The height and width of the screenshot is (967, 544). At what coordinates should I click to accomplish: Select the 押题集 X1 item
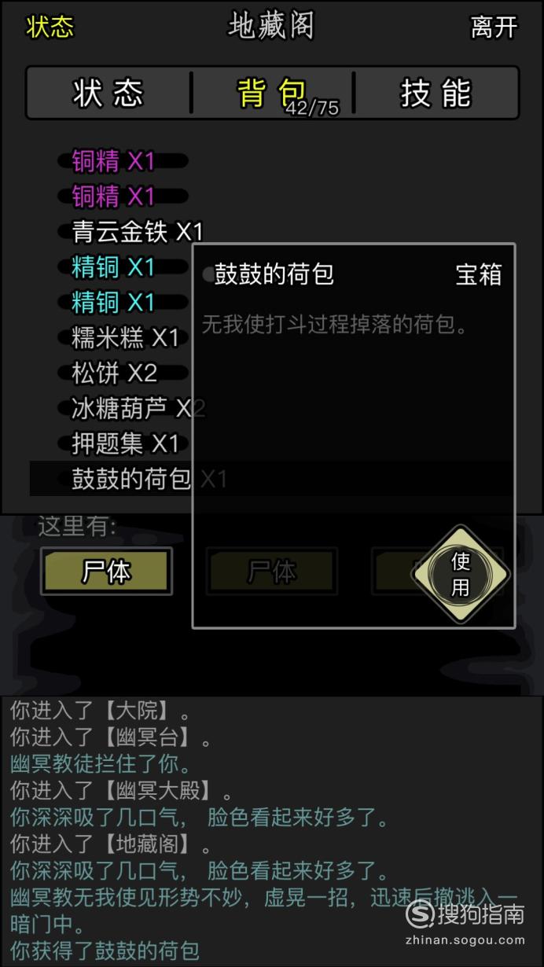pos(126,443)
